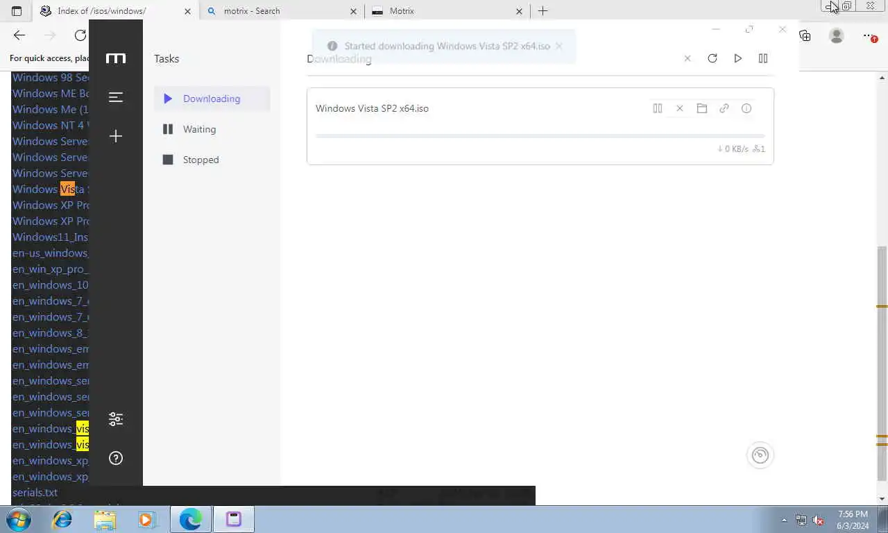Screen dimensions: 888x533
Task: Click the Vista ISO download progress bar
Action: (540, 136)
